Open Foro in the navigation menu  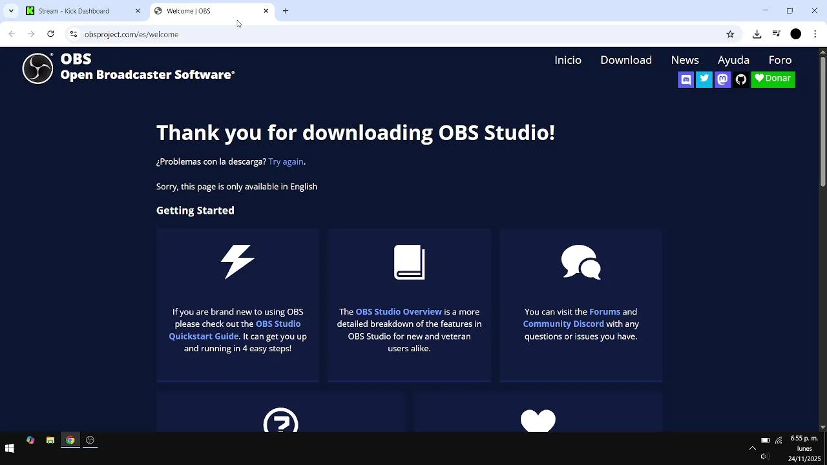pyautogui.click(x=780, y=60)
